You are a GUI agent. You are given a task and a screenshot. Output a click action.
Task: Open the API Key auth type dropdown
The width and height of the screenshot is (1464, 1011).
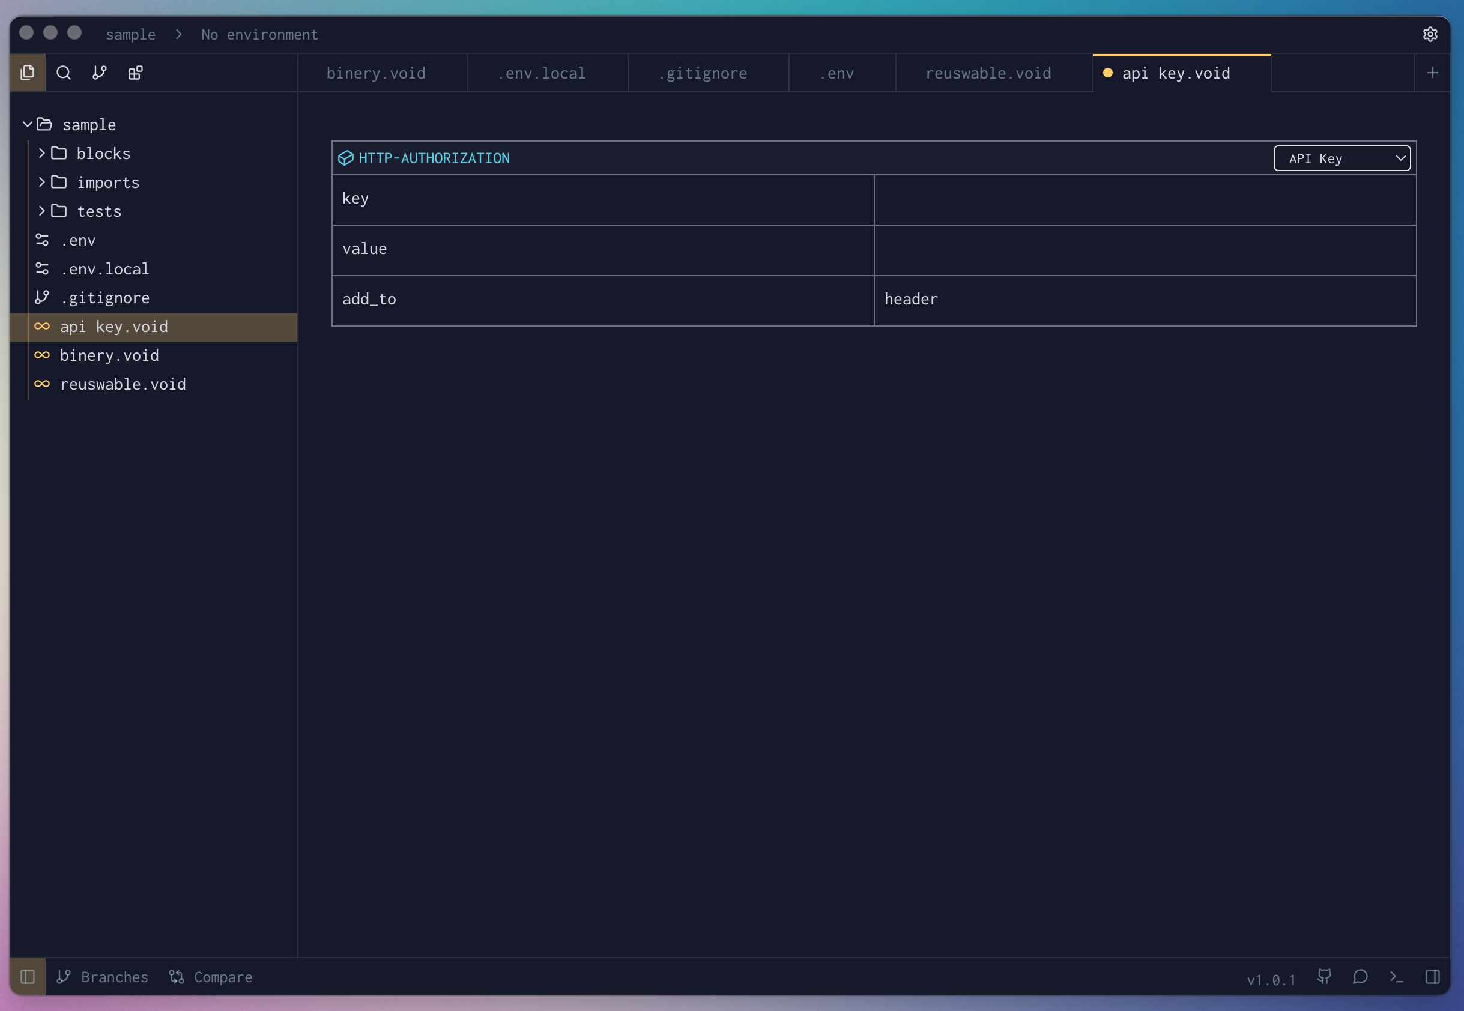pos(1341,158)
